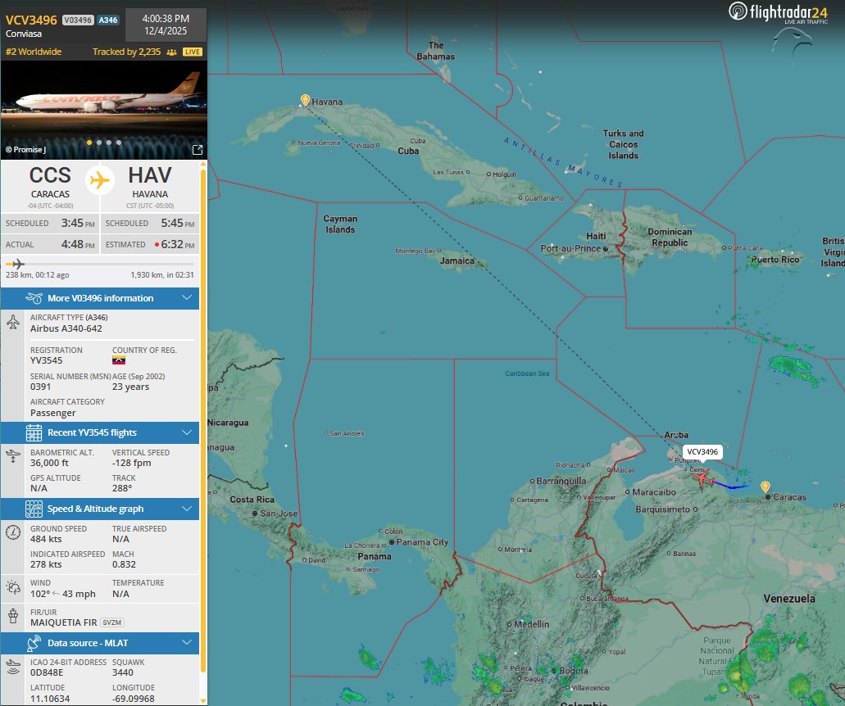
Task: Click the transponder icon next to ICAO address
Action: (13, 667)
